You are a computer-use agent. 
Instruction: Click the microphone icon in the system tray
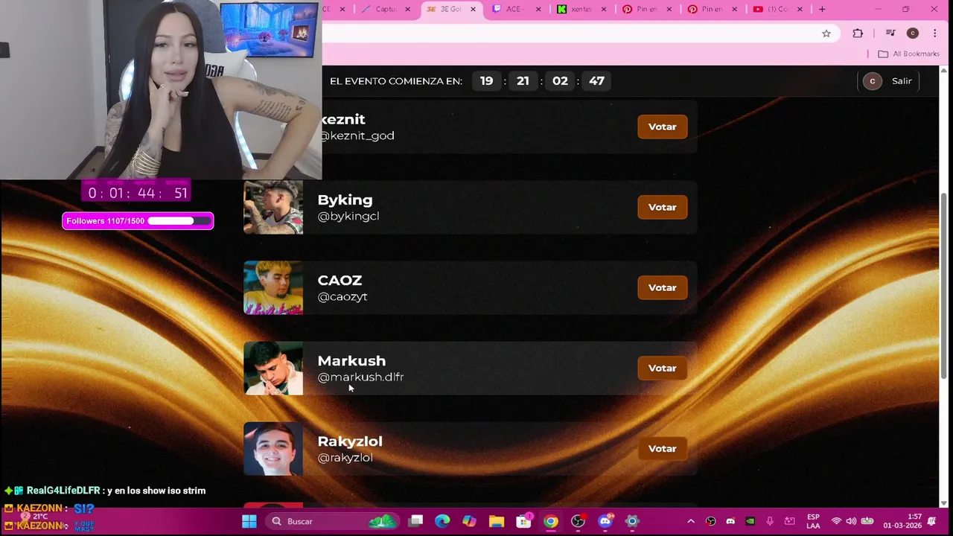(770, 521)
